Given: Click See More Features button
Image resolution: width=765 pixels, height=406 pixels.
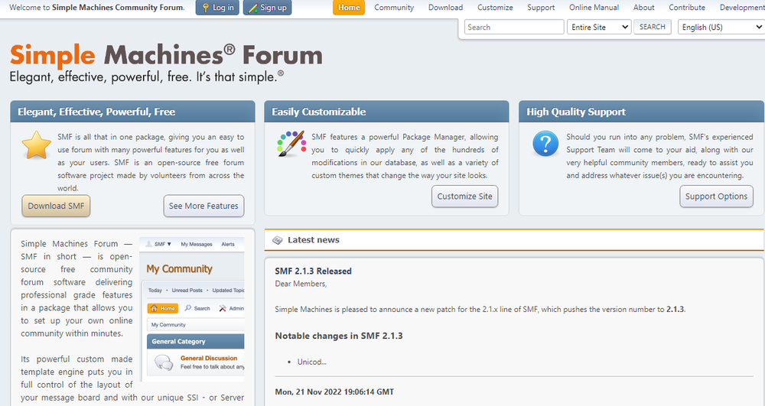Looking at the screenshot, I should (203, 206).
